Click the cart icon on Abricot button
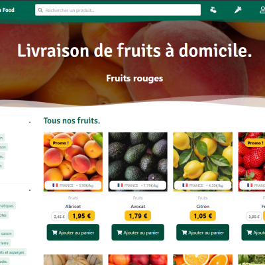Screen dimensions: 265x265 [54, 233]
